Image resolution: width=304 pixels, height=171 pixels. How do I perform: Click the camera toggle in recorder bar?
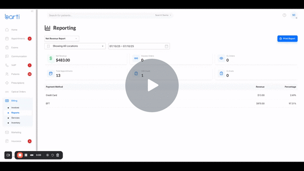pyautogui.click(x=8, y=155)
